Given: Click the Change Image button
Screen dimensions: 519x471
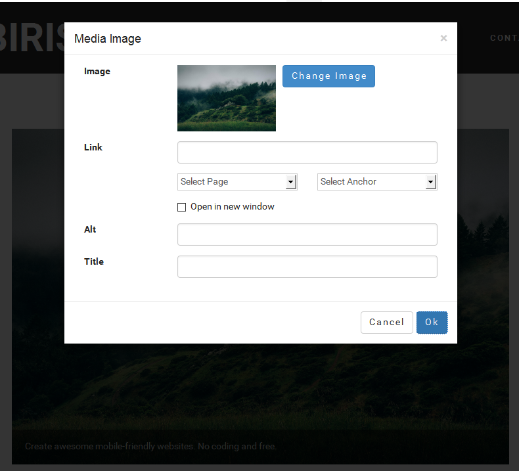Looking at the screenshot, I should 328,76.
